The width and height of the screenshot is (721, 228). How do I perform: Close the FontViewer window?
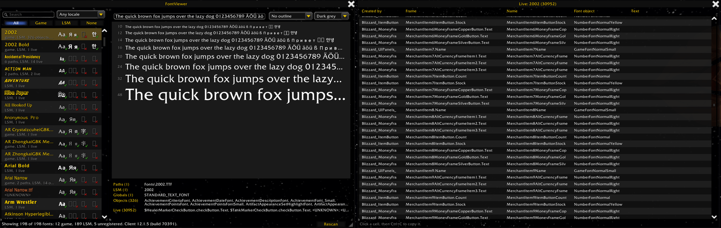click(351, 4)
